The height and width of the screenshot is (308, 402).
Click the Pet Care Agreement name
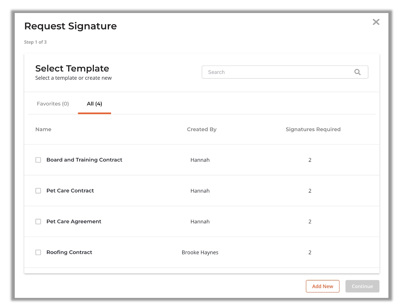(74, 222)
